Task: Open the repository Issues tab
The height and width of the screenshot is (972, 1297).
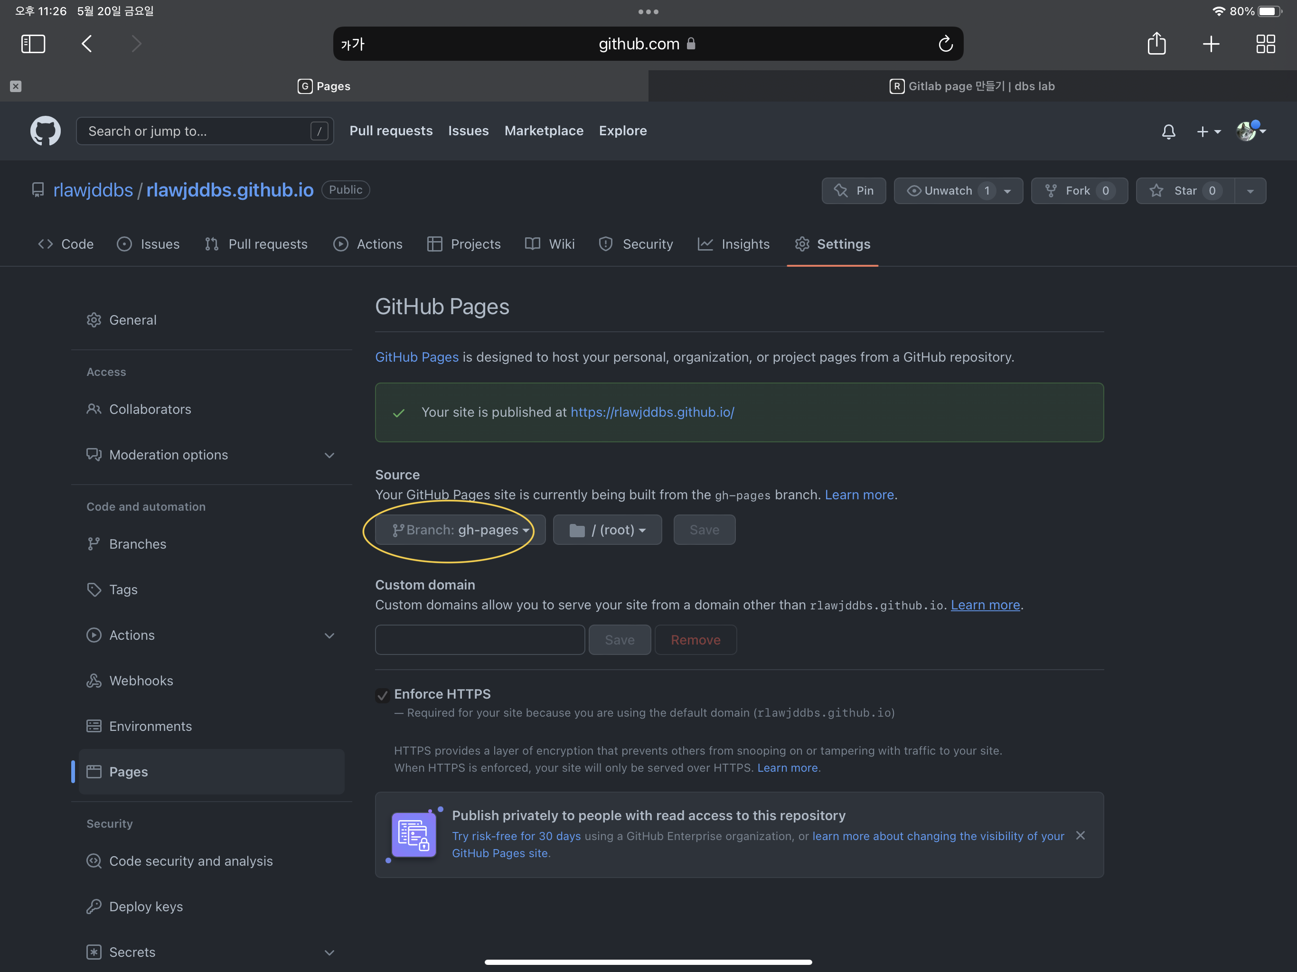Action: pyautogui.click(x=148, y=244)
